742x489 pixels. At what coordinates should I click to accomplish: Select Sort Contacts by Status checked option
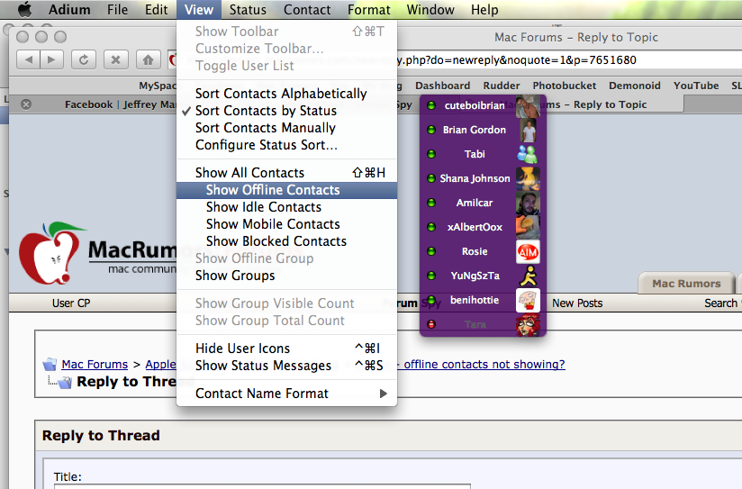tap(286, 111)
